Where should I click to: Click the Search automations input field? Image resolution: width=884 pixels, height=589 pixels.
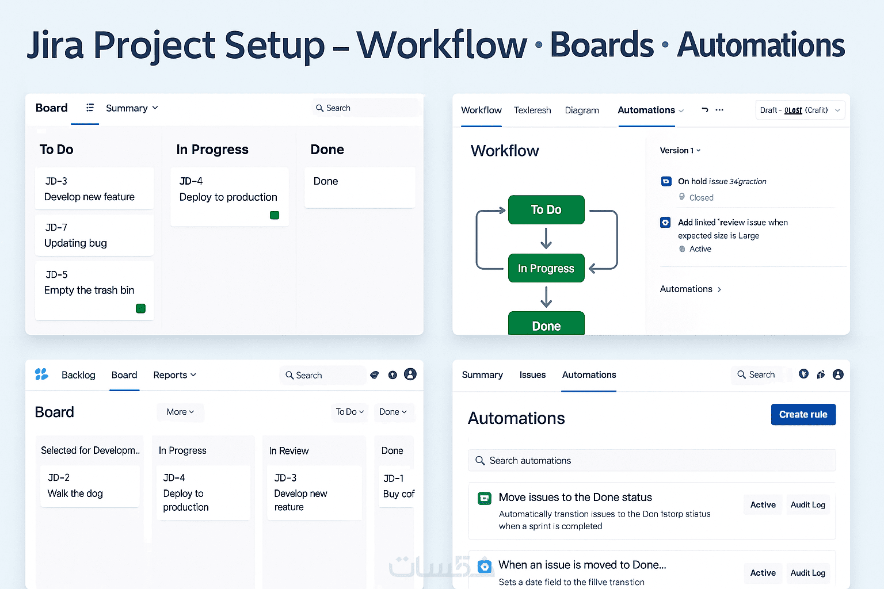pos(651,461)
